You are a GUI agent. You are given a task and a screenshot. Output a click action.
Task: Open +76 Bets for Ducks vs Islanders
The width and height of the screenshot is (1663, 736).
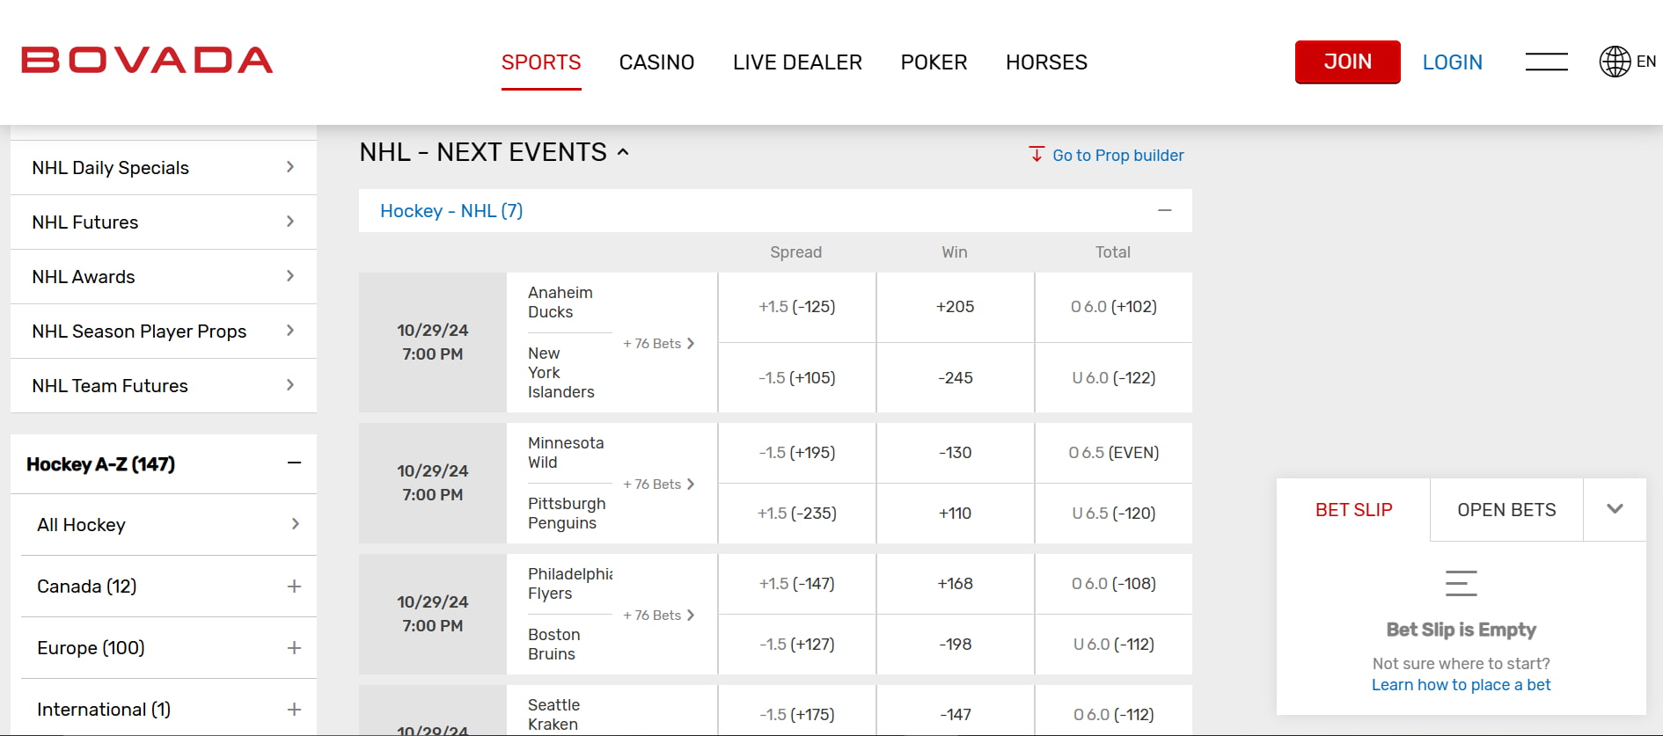click(x=659, y=344)
